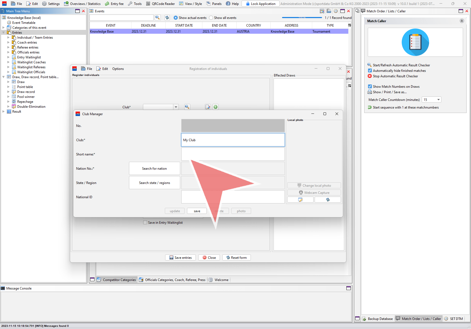This screenshot has height=329, width=471.
Task: Toggle Show Match Numbers on Draws checkbox
Action: pyautogui.click(x=370, y=87)
